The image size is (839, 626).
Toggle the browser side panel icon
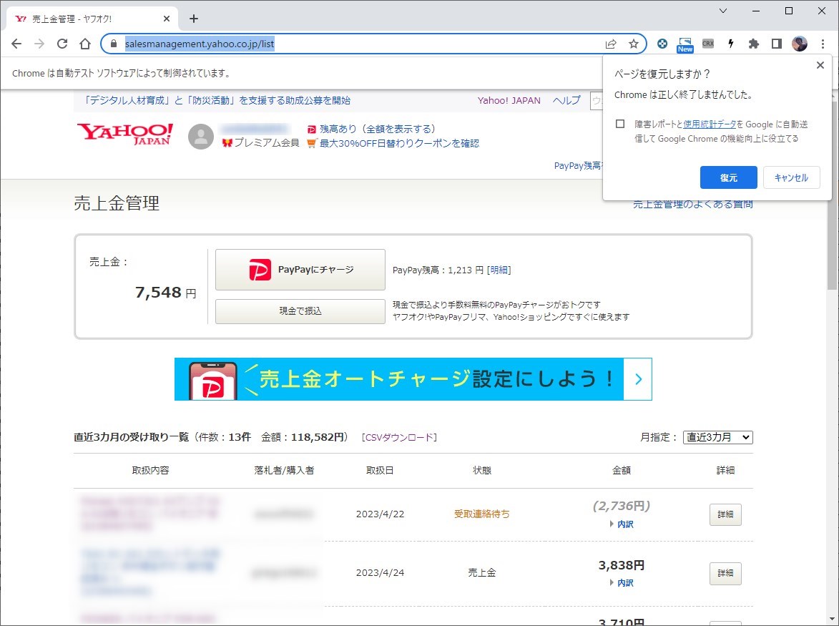pos(776,44)
